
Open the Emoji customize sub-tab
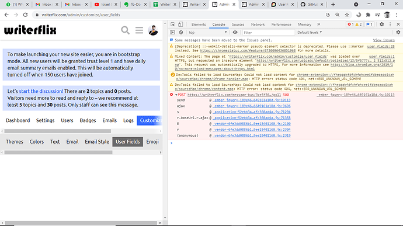tap(152, 142)
